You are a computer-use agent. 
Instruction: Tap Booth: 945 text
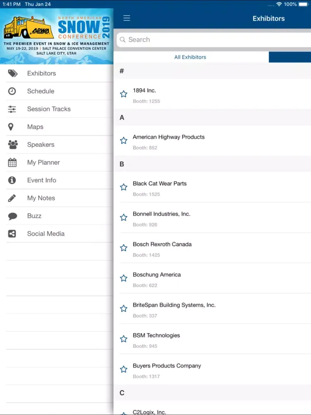145,346
